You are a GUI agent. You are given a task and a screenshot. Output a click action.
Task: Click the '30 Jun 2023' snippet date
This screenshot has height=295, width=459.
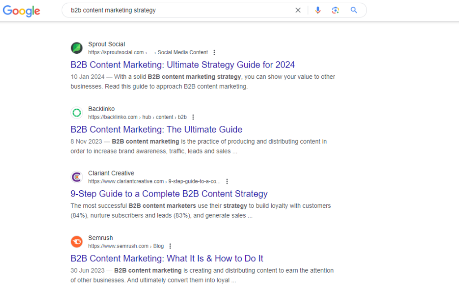coord(87,270)
